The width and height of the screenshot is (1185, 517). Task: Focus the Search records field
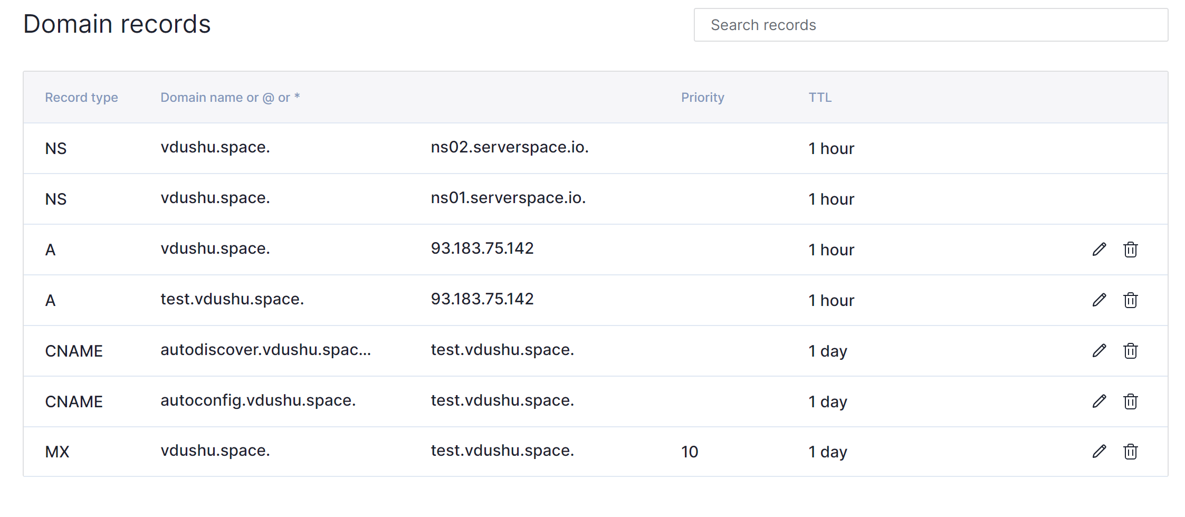tap(931, 25)
